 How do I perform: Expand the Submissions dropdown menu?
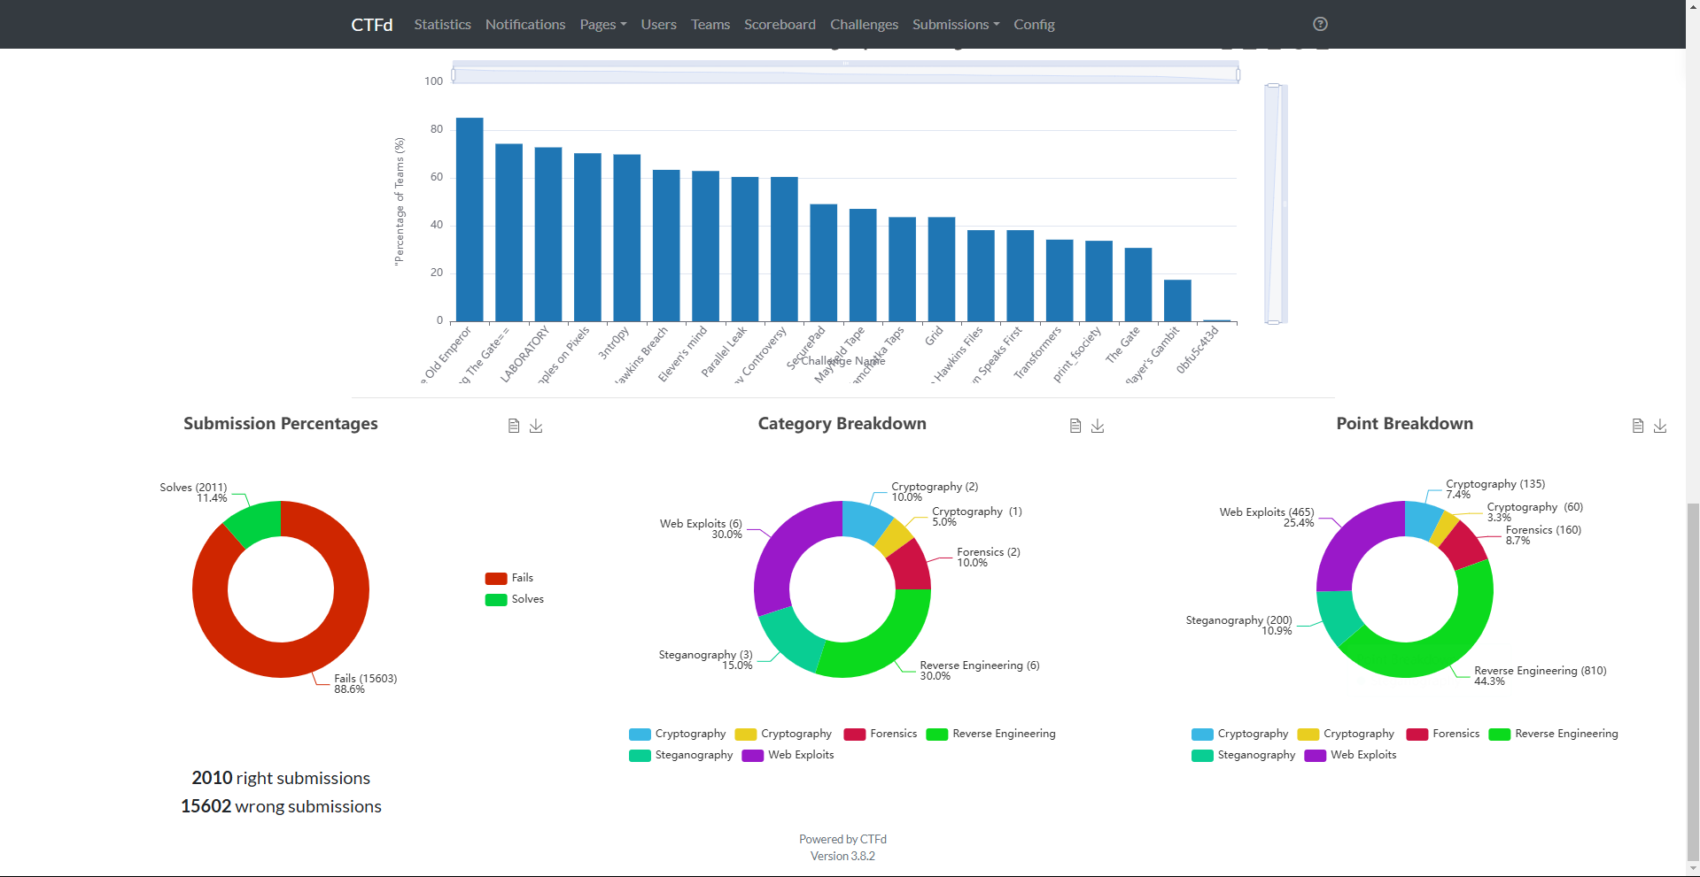955,25
